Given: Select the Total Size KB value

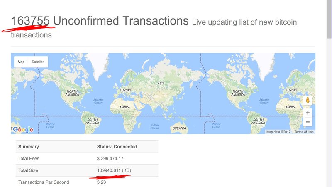Looking at the screenshot, I should (114, 170).
